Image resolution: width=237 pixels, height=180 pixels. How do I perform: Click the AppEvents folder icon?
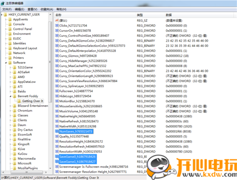(10, 19)
